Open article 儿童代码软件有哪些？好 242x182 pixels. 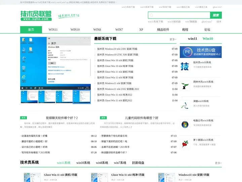(x=142, y=118)
